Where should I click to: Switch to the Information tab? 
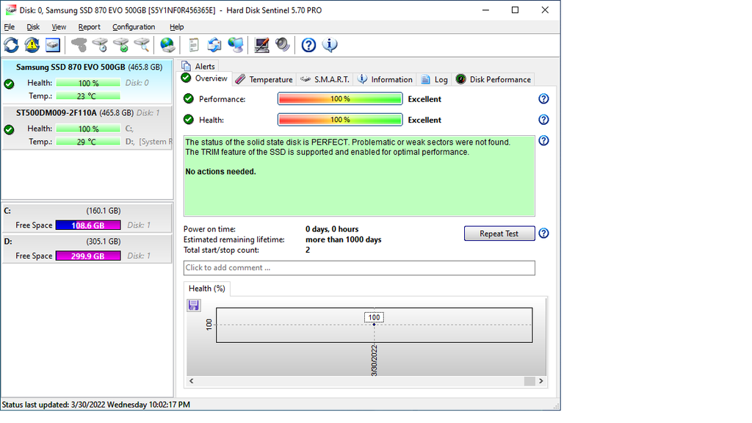coord(385,79)
